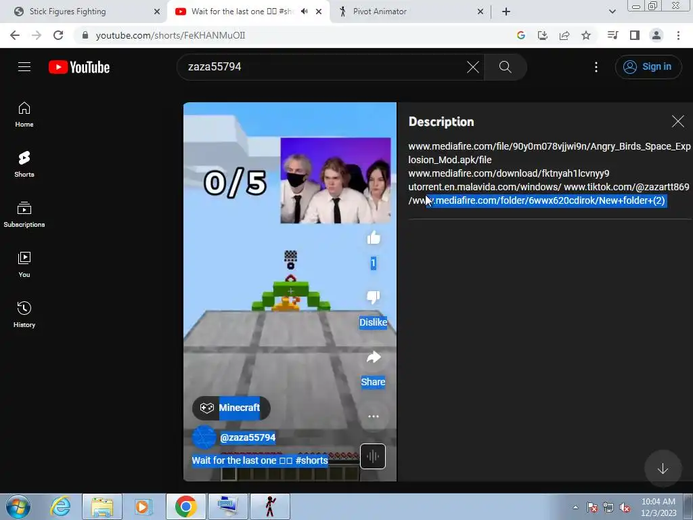
Task: Share this page from the address bar
Action: coord(564,35)
